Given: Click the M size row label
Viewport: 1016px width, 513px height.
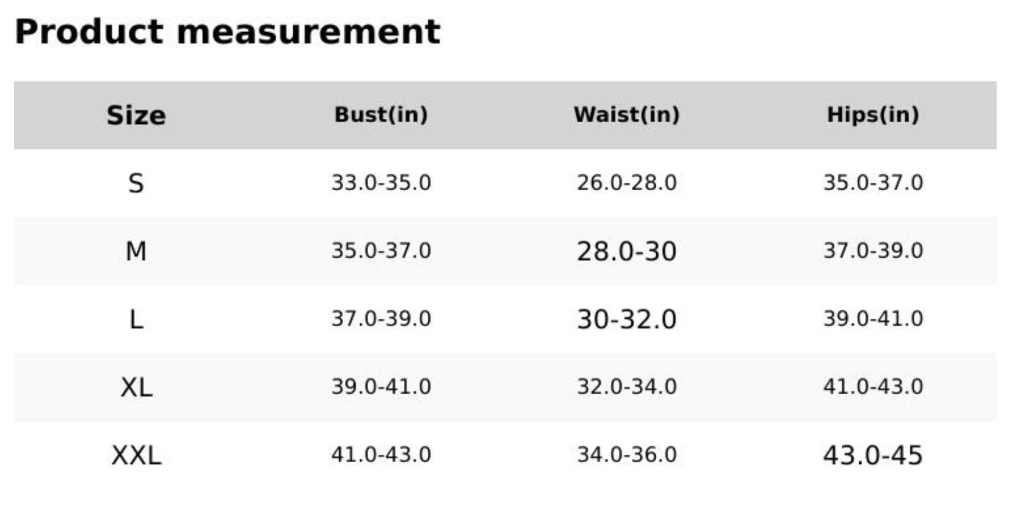Looking at the screenshot, I should [136, 251].
